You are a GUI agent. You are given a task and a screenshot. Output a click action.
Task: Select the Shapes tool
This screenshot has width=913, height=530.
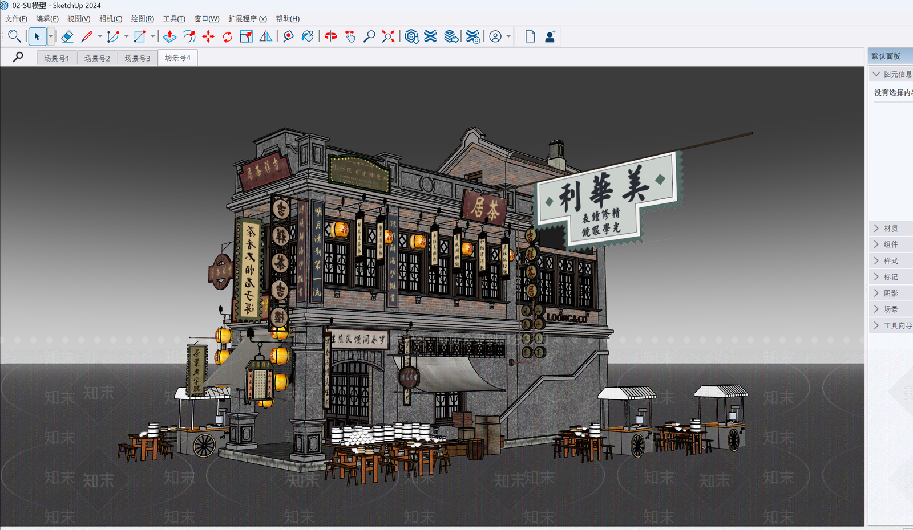coord(139,36)
